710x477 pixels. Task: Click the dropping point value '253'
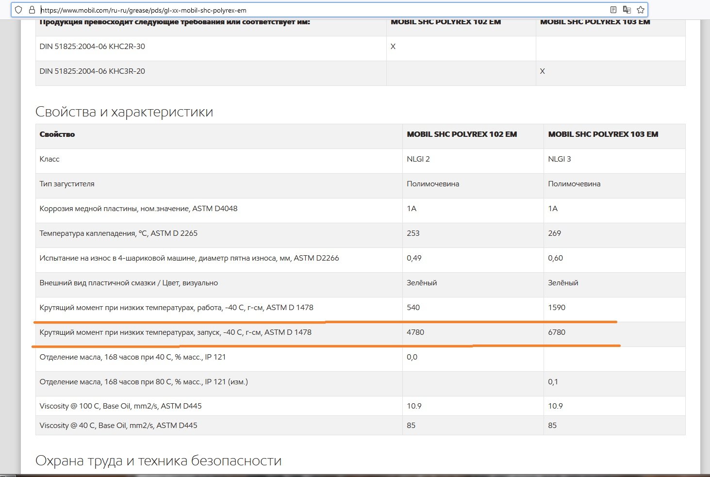pos(413,233)
